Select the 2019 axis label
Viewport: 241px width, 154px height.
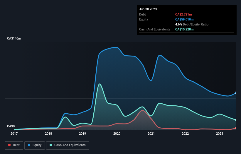[x=82, y=134]
